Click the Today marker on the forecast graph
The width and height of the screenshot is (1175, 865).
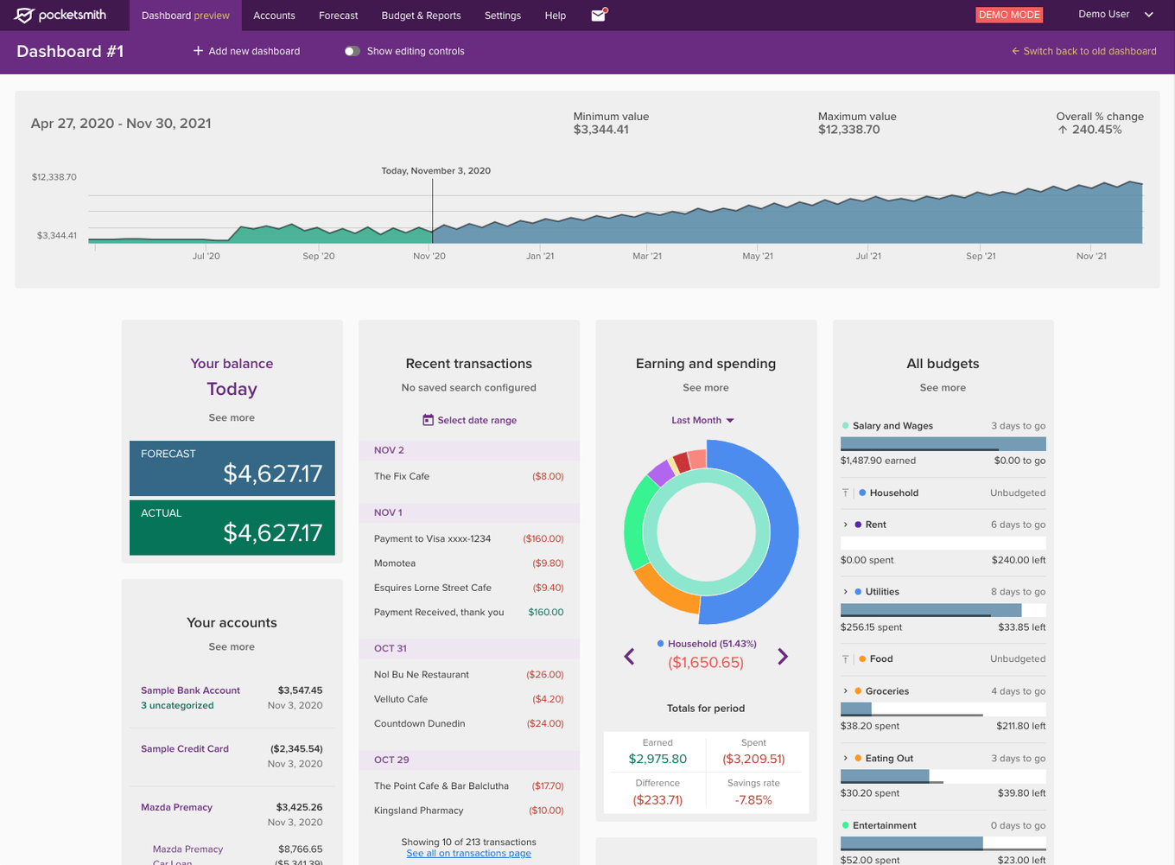coord(433,207)
